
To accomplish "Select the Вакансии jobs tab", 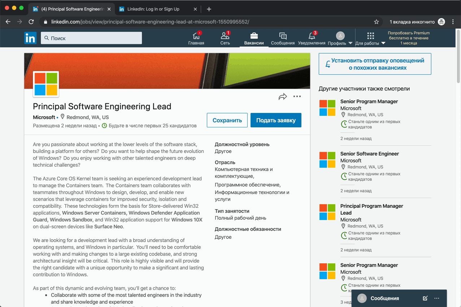I will tap(254, 38).
